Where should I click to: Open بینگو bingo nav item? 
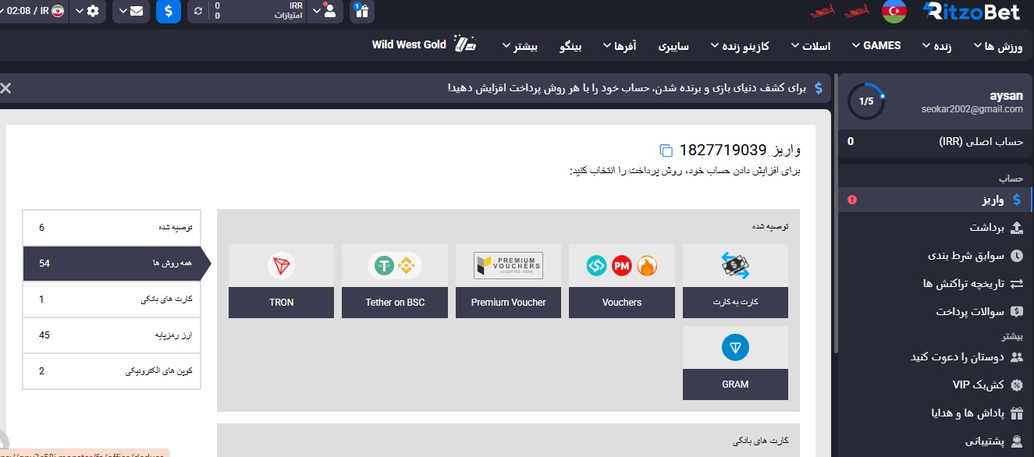(571, 46)
